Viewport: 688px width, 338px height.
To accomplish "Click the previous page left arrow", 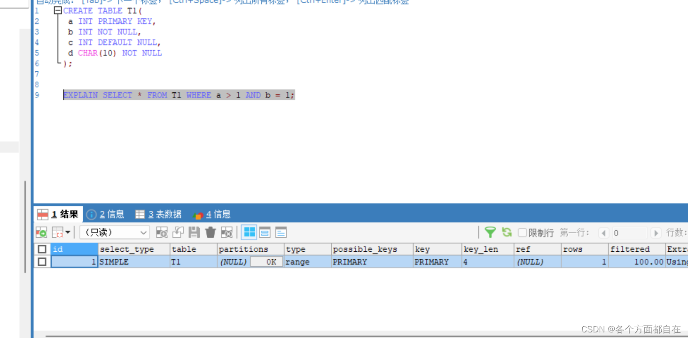I will (x=604, y=233).
